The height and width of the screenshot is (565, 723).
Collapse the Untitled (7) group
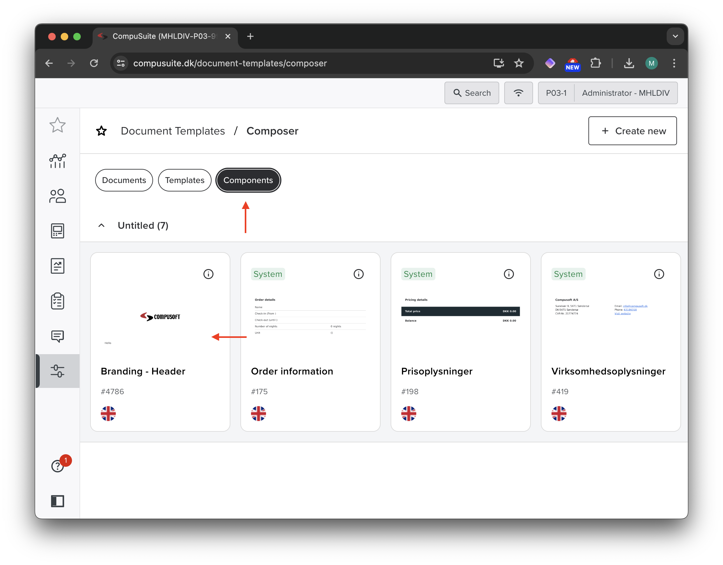click(102, 225)
